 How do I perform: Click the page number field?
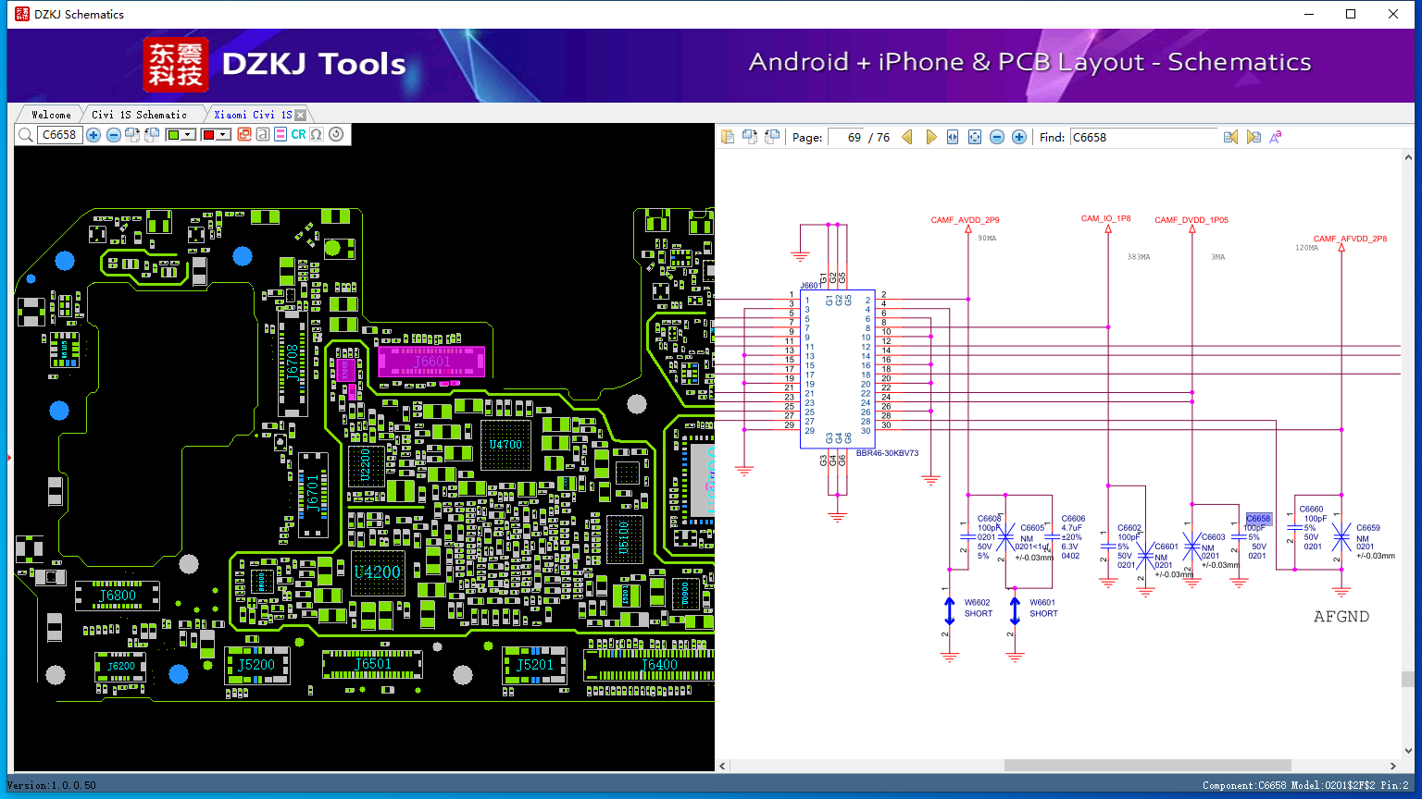tap(845, 137)
